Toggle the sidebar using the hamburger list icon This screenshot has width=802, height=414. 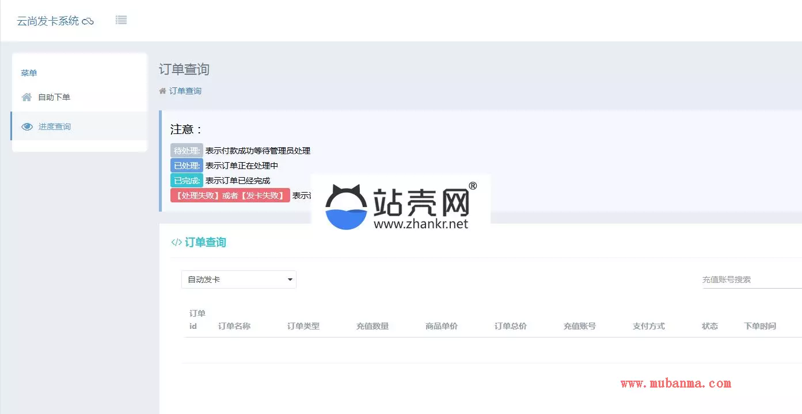click(121, 20)
